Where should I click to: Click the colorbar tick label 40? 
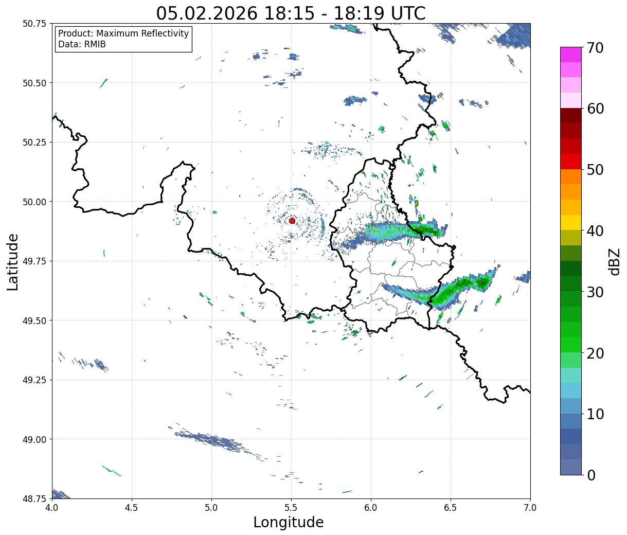tap(595, 231)
